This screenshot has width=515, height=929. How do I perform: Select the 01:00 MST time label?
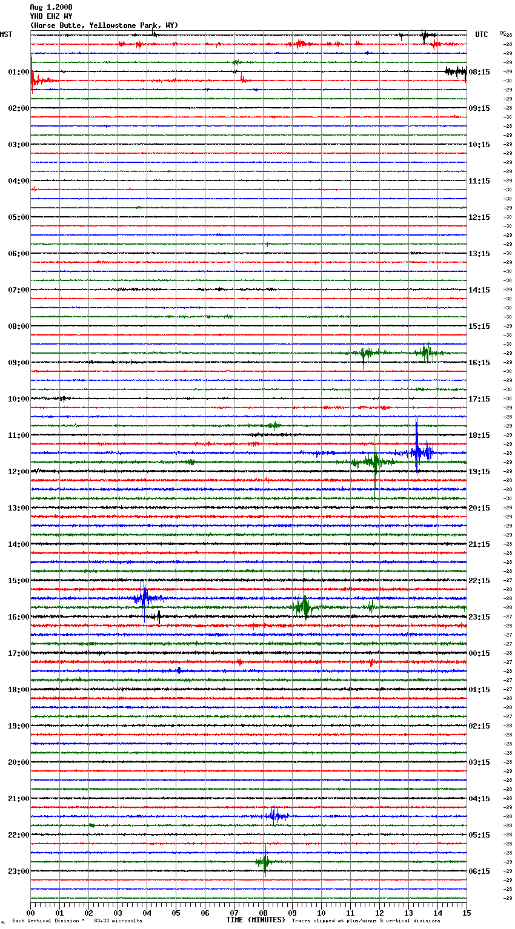[x=19, y=72]
